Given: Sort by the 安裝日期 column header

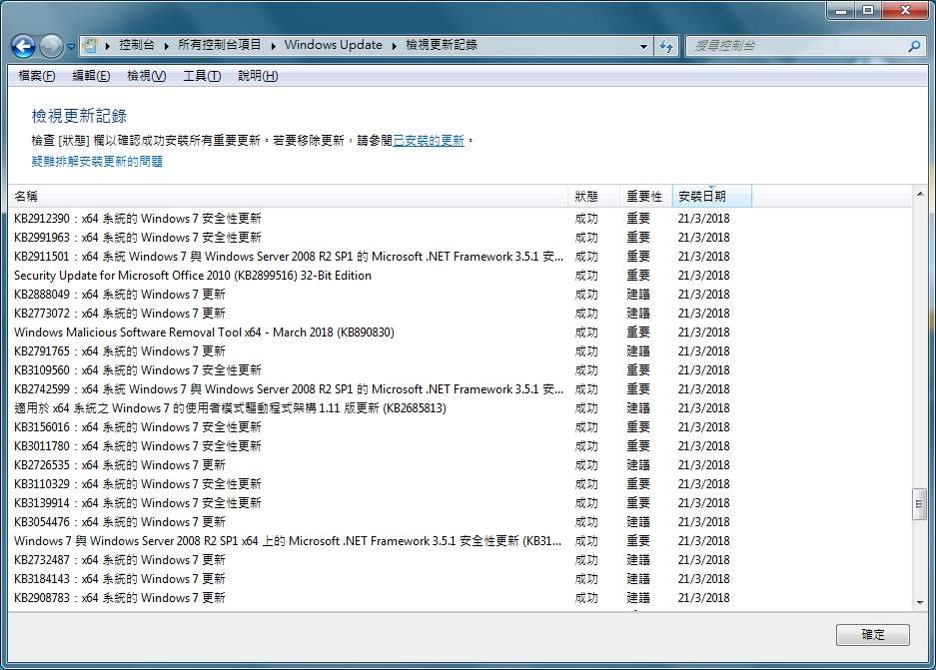Looking at the screenshot, I should [711, 197].
